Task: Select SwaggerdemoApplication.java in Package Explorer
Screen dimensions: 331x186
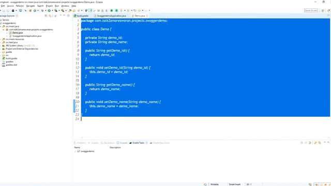Action: tap(27, 36)
